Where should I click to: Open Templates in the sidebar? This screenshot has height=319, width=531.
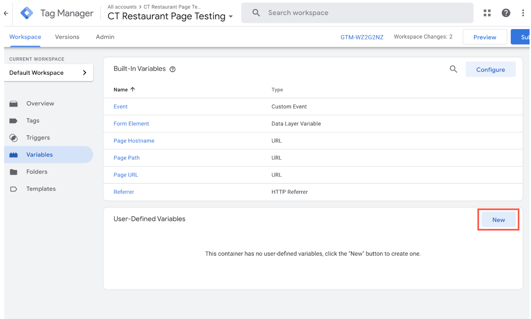(x=41, y=189)
